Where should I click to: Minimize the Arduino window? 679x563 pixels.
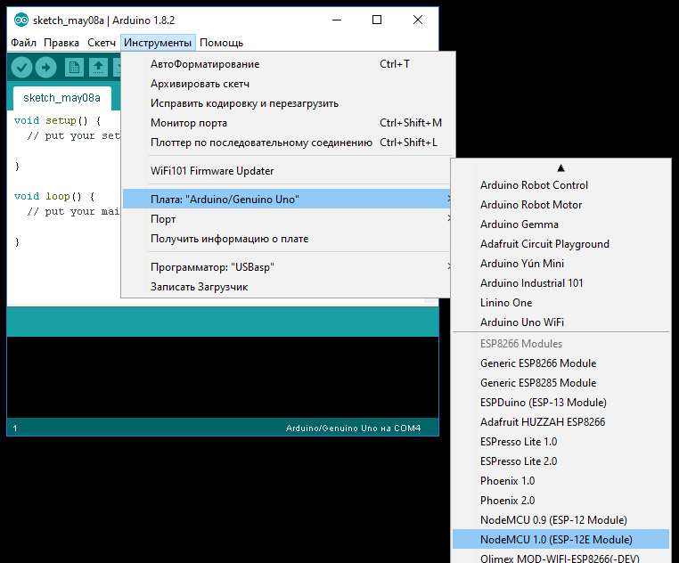pos(337,20)
